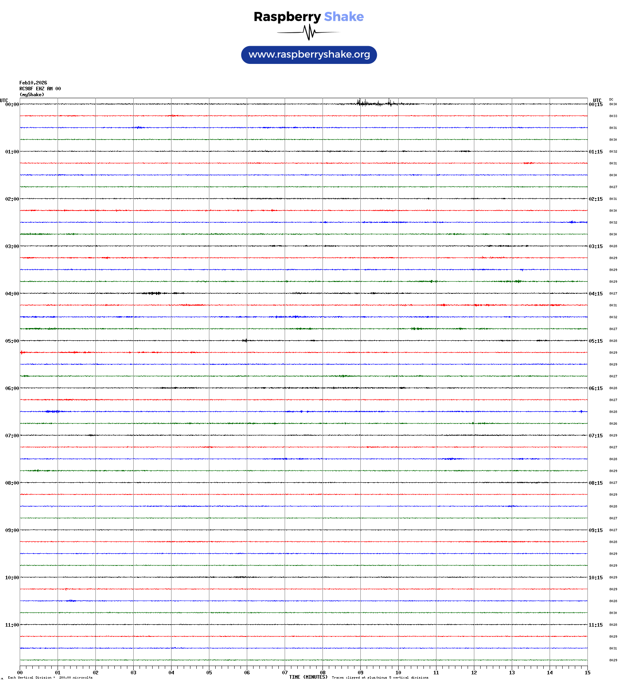
Task: Click the minute 00 tick label on x-axis
Action: 20,673
